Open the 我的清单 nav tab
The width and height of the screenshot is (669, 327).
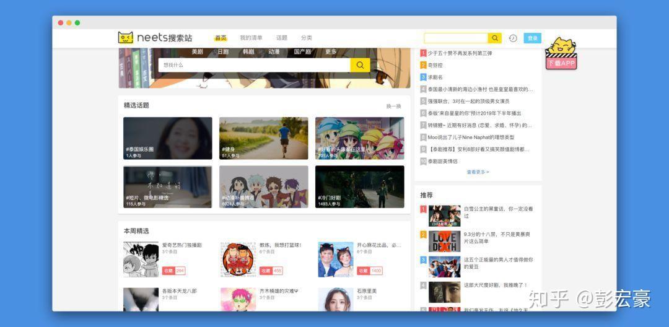251,38
